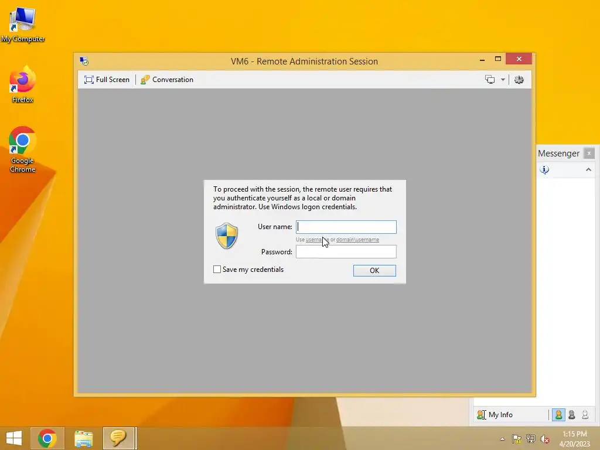Viewport: 600px width, 450px height.
Task: Close the Messenger panel
Action: 589,153
